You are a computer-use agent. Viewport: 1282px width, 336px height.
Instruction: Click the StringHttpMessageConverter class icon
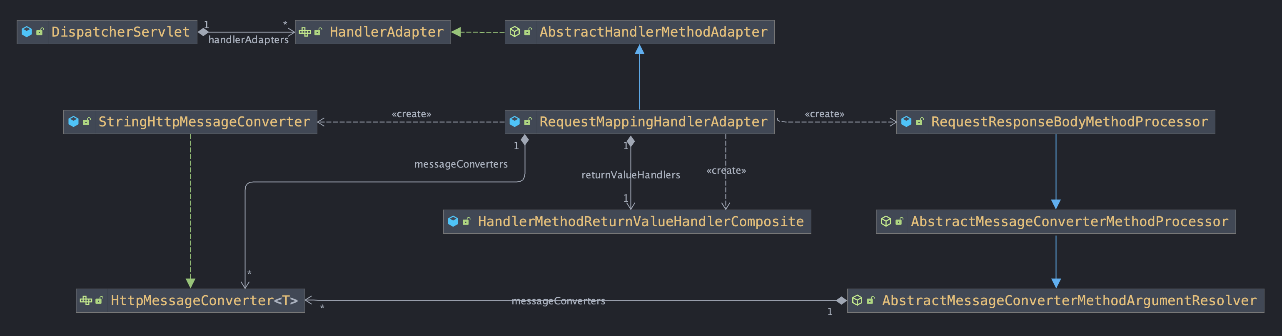[74, 122]
